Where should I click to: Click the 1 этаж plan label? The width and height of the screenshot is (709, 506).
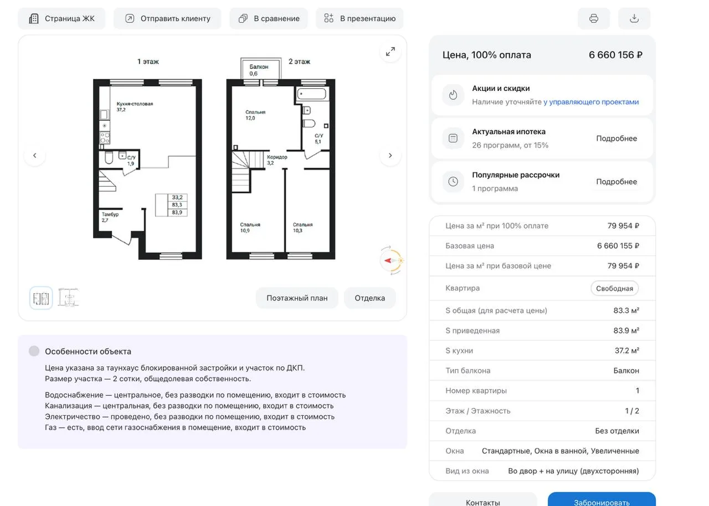click(148, 62)
